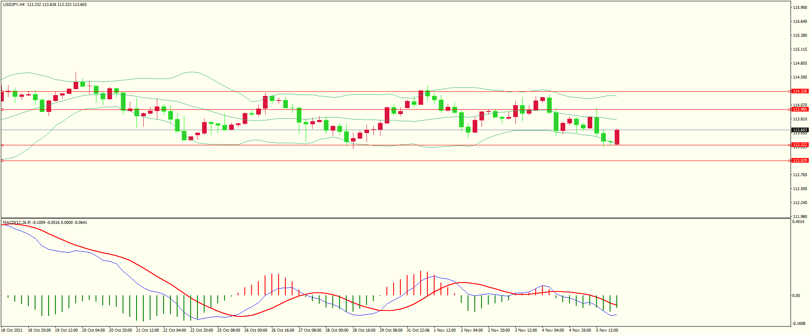The width and height of the screenshot is (810, 335).
Task: Click the 4 Nov 04:00 time label
Action: (553, 330)
